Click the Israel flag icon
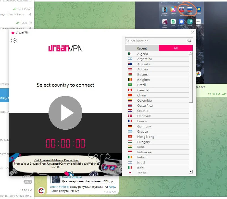This screenshot has width=227, height=199. (x=130, y=163)
